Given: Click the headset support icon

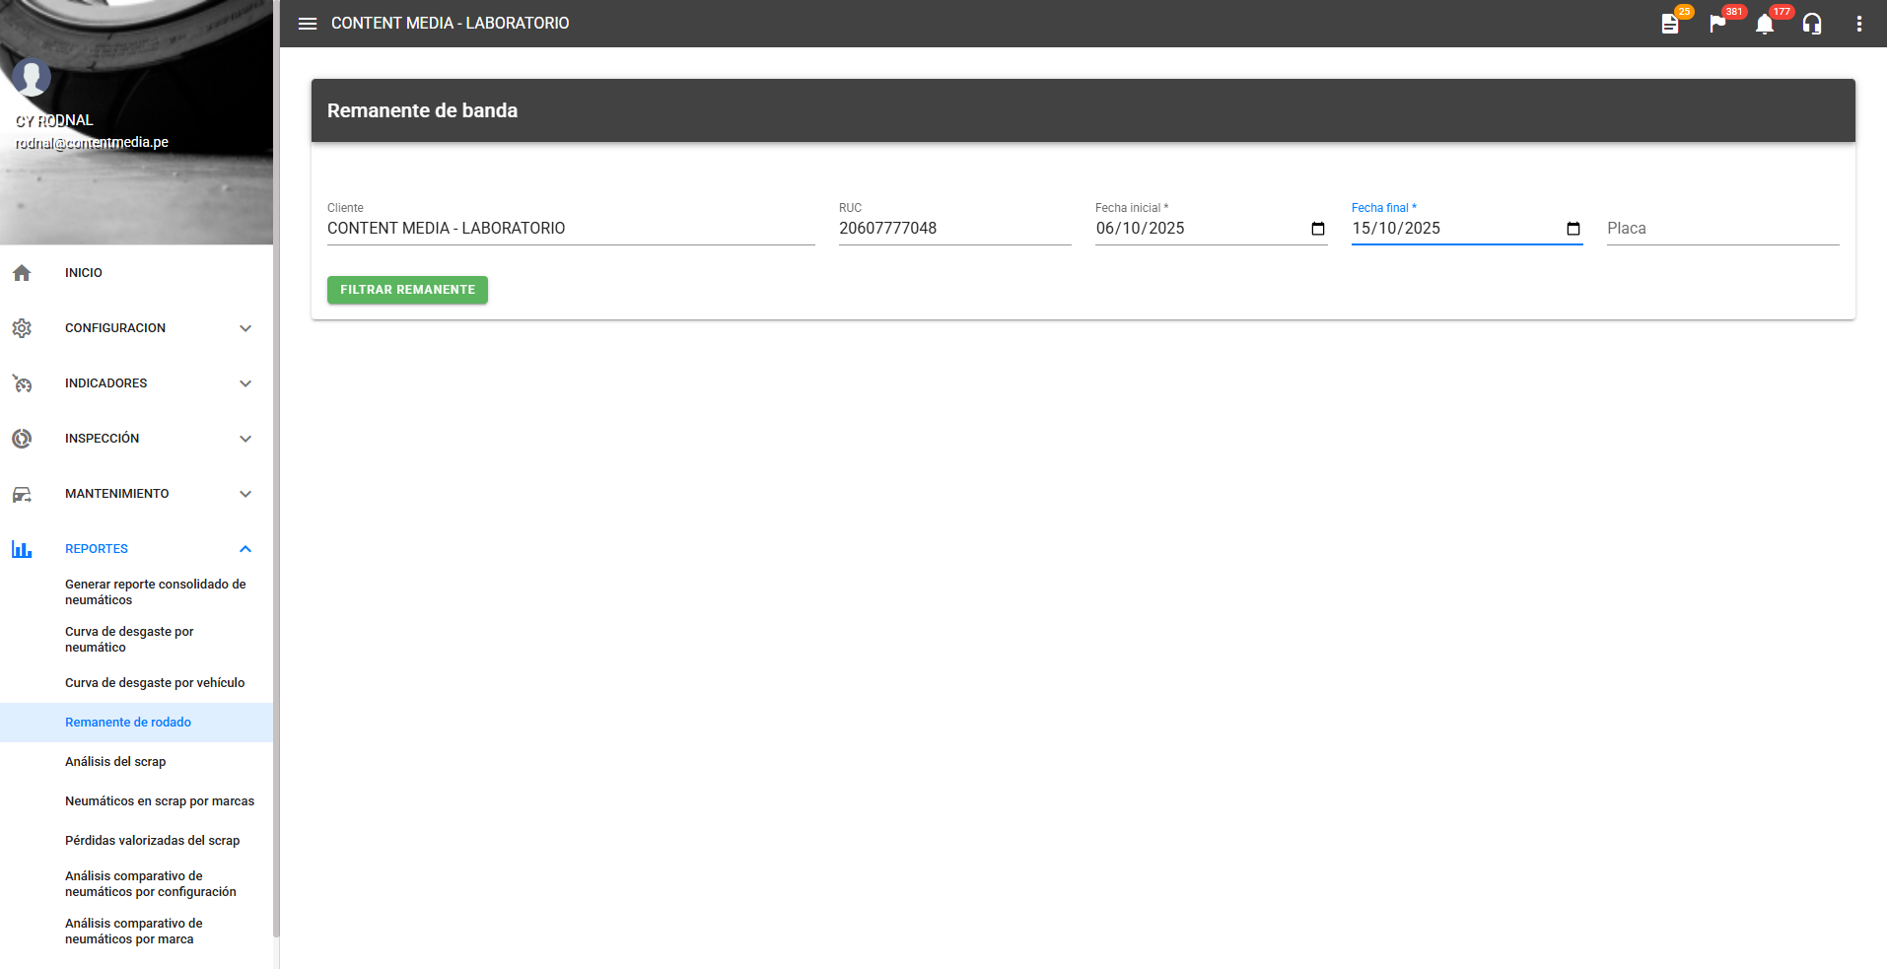Looking at the screenshot, I should tap(1812, 24).
